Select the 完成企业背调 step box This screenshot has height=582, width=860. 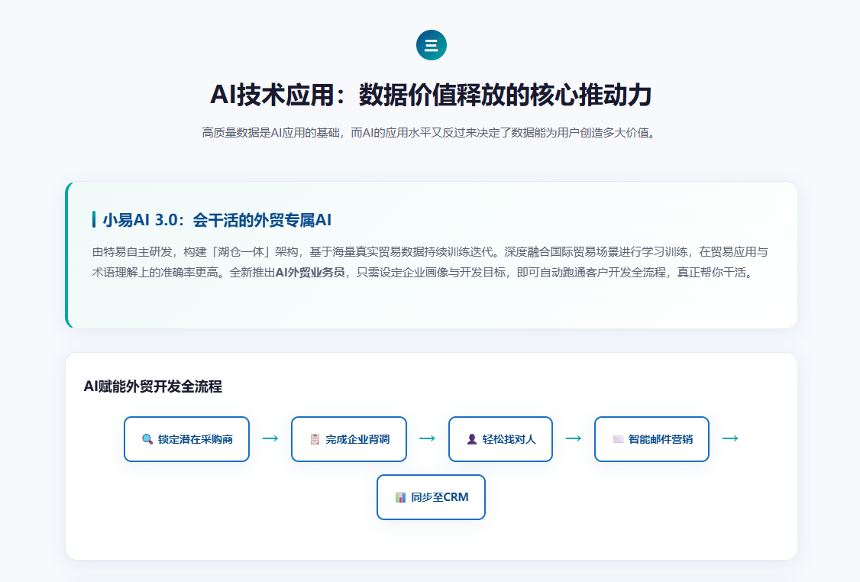tap(349, 439)
